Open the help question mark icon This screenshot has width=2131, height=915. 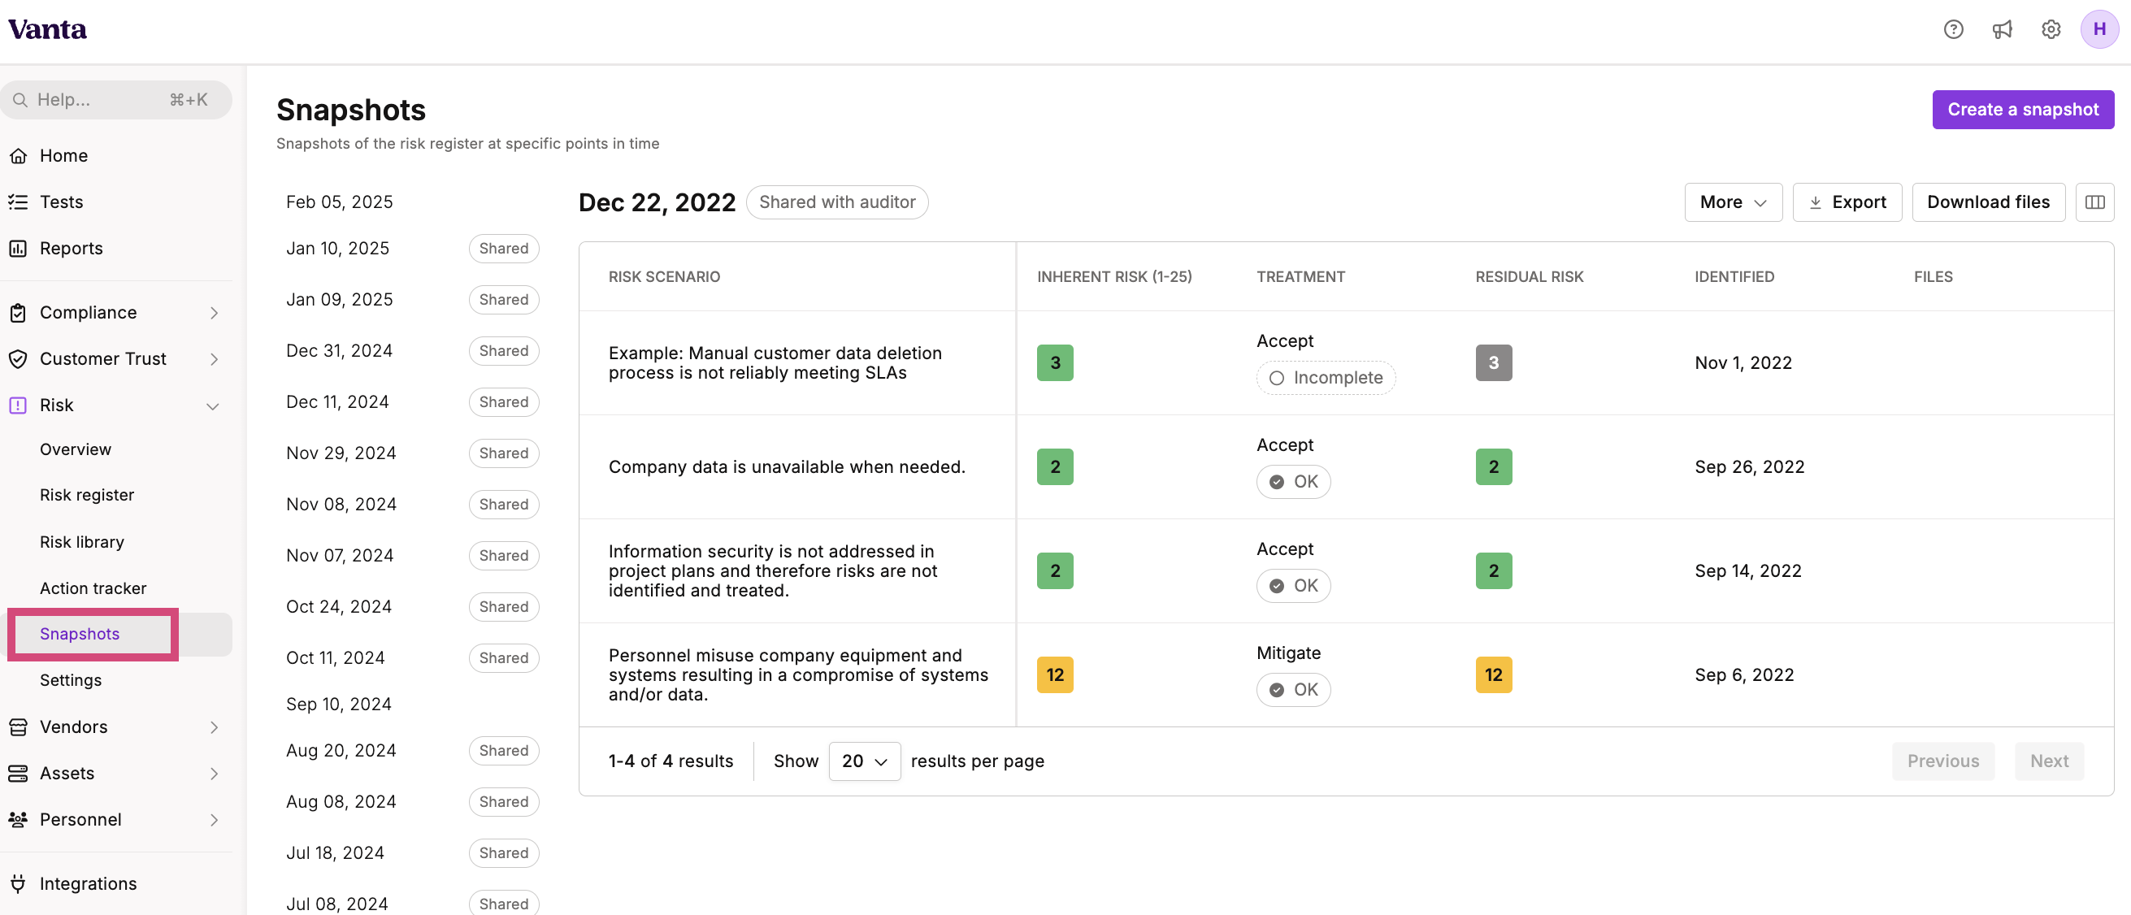pyautogui.click(x=1953, y=30)
